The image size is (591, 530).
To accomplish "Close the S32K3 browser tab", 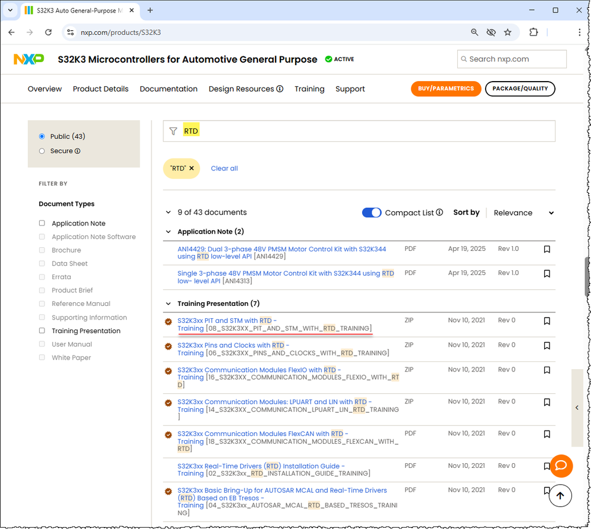I will click(131, 11).
